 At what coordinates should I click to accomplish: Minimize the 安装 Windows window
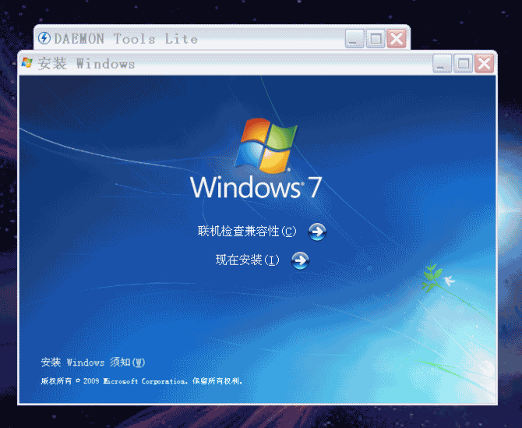pyautogui.click(x=442, y=63)
